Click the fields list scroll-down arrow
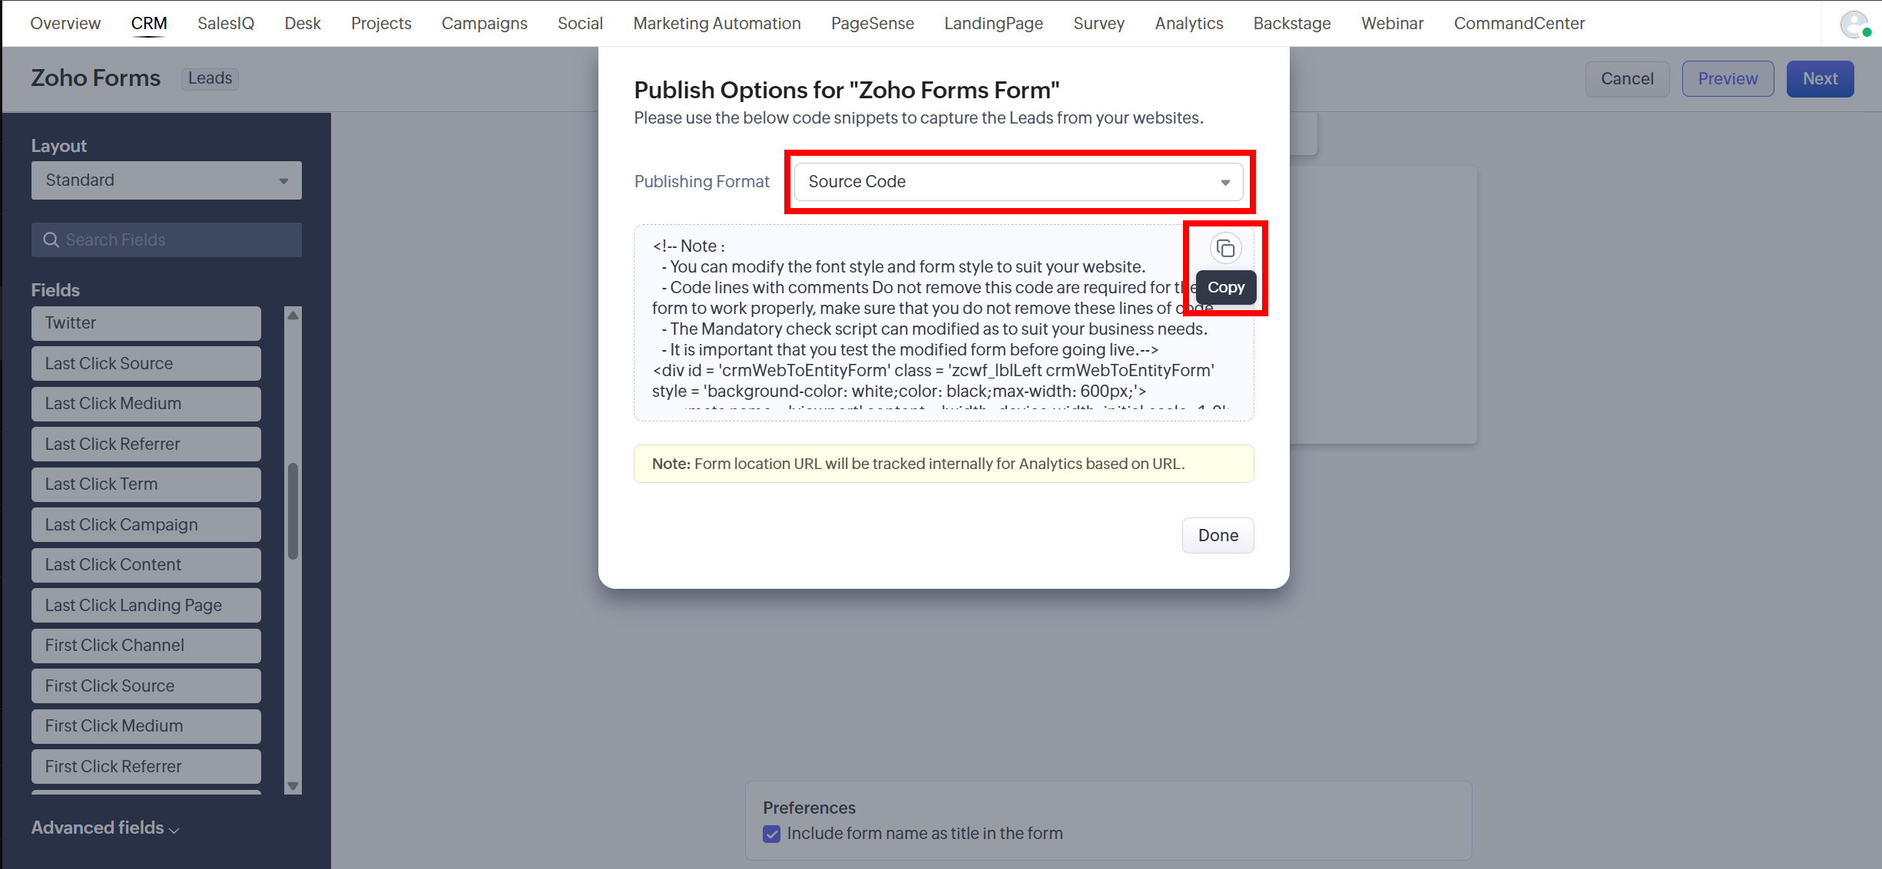Image resolution: width=1882 pixels, height=869 pixels. (293, 786)
